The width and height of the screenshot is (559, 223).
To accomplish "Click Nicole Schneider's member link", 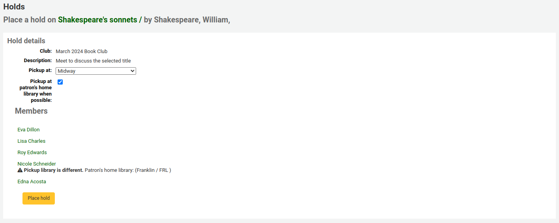I will click(x=37, y=164).
